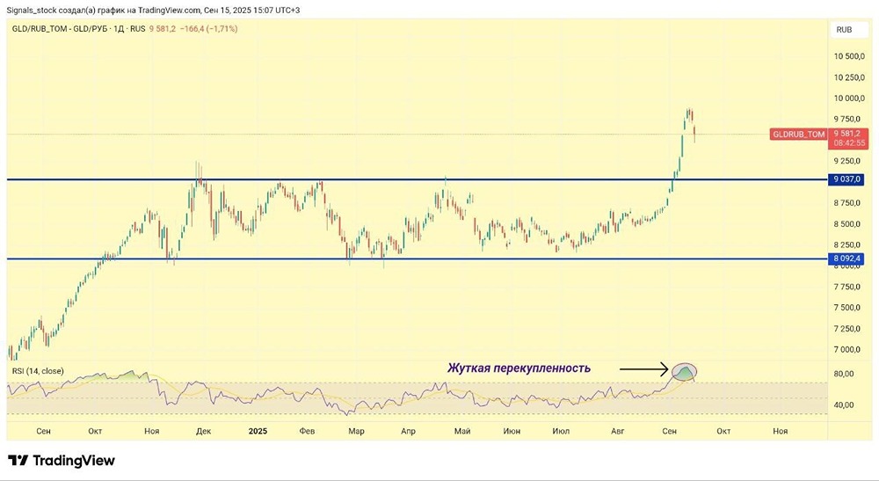Viewport: 879px width, 481px height.
Task: Click the Май label on the time axis
Action: (x=462, y=431)
